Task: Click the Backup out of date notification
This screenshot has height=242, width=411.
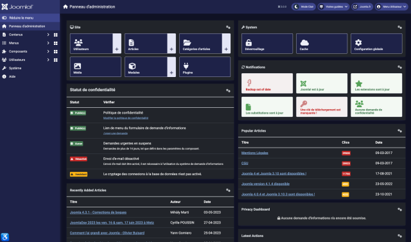Action: pos(267,83)
